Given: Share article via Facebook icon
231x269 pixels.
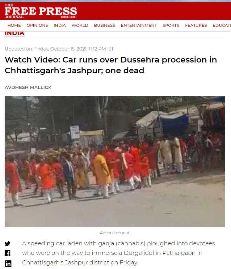Looking at the screenshot, I should pos(8,253).
